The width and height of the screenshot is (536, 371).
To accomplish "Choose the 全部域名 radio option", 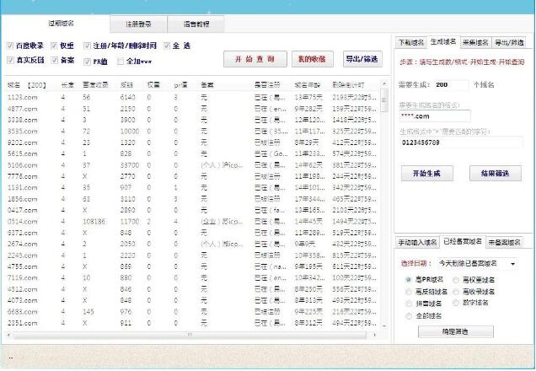I will click(410, 314).
